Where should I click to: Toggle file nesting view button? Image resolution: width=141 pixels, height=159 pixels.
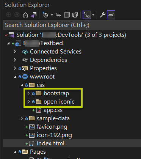tap(87, 15)
